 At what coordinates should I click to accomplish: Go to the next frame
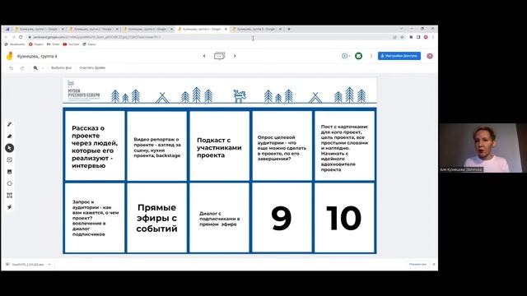click(x=235, y=56)
